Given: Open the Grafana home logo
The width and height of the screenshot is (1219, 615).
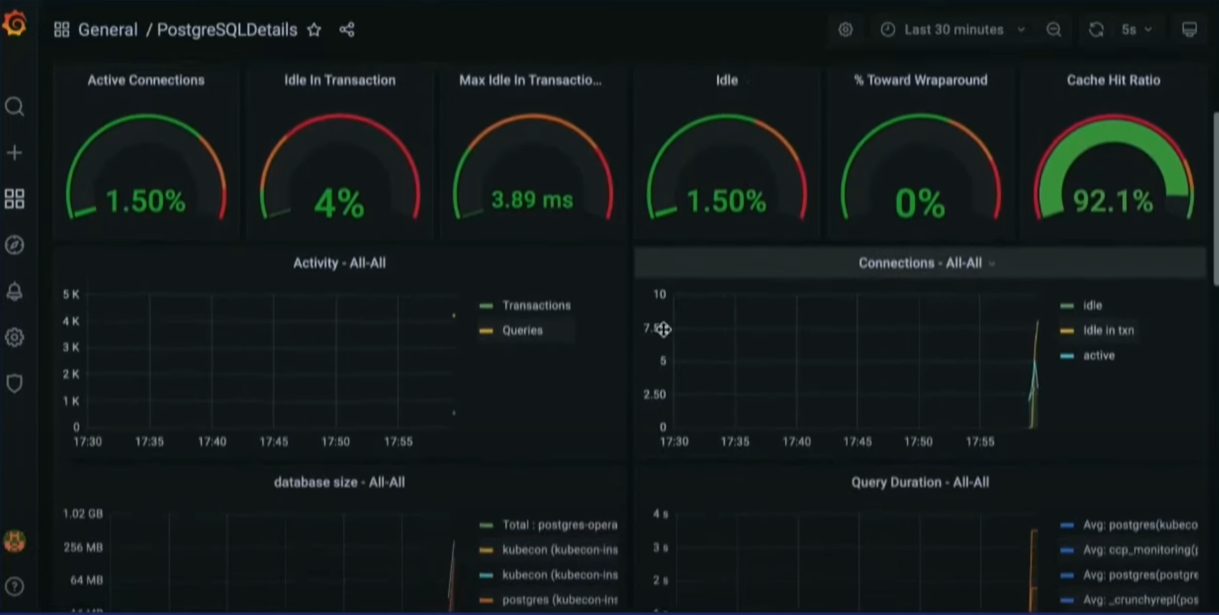Looking at the screenshot, I should [x=14, y=23].
